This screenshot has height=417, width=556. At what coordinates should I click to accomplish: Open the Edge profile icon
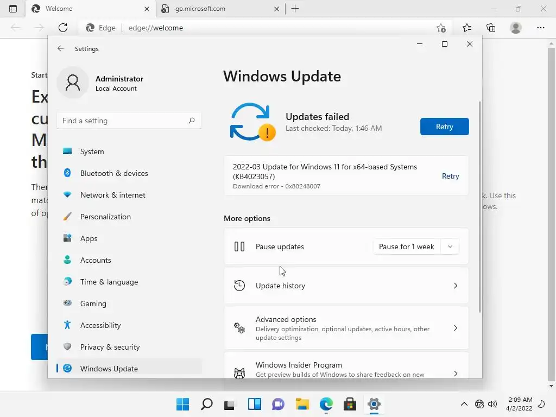pos(516,28)
